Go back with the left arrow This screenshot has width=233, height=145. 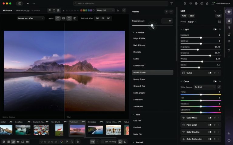pyautogui.click(x=28, y=3)
